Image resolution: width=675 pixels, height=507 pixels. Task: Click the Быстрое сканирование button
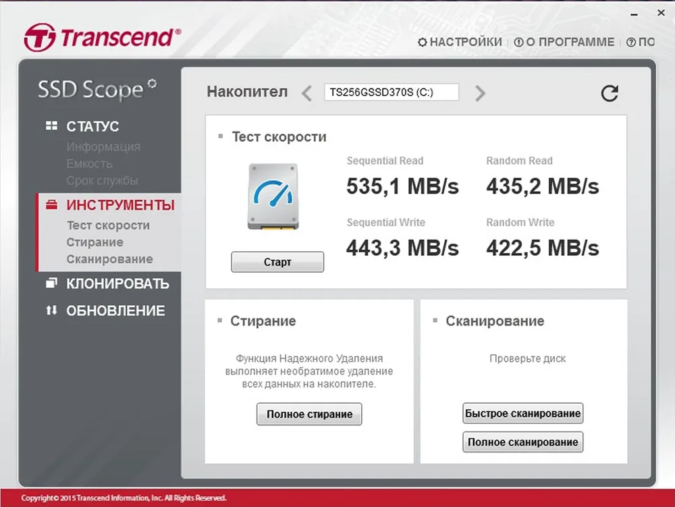pyautogui.click(x=522, y=413)
